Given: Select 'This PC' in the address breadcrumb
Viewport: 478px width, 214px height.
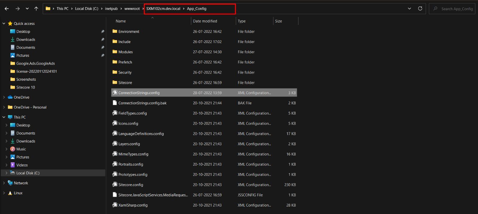Looking at the screenshot, I should coord(62,9).
